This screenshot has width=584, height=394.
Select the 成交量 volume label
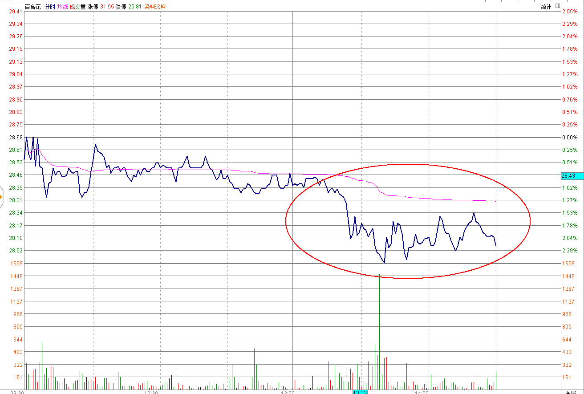coord(77,7)
